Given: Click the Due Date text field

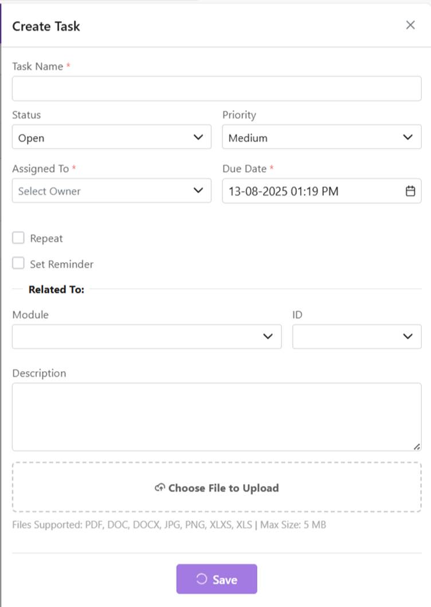Looking at the screenshot, I should coord(309,191).
